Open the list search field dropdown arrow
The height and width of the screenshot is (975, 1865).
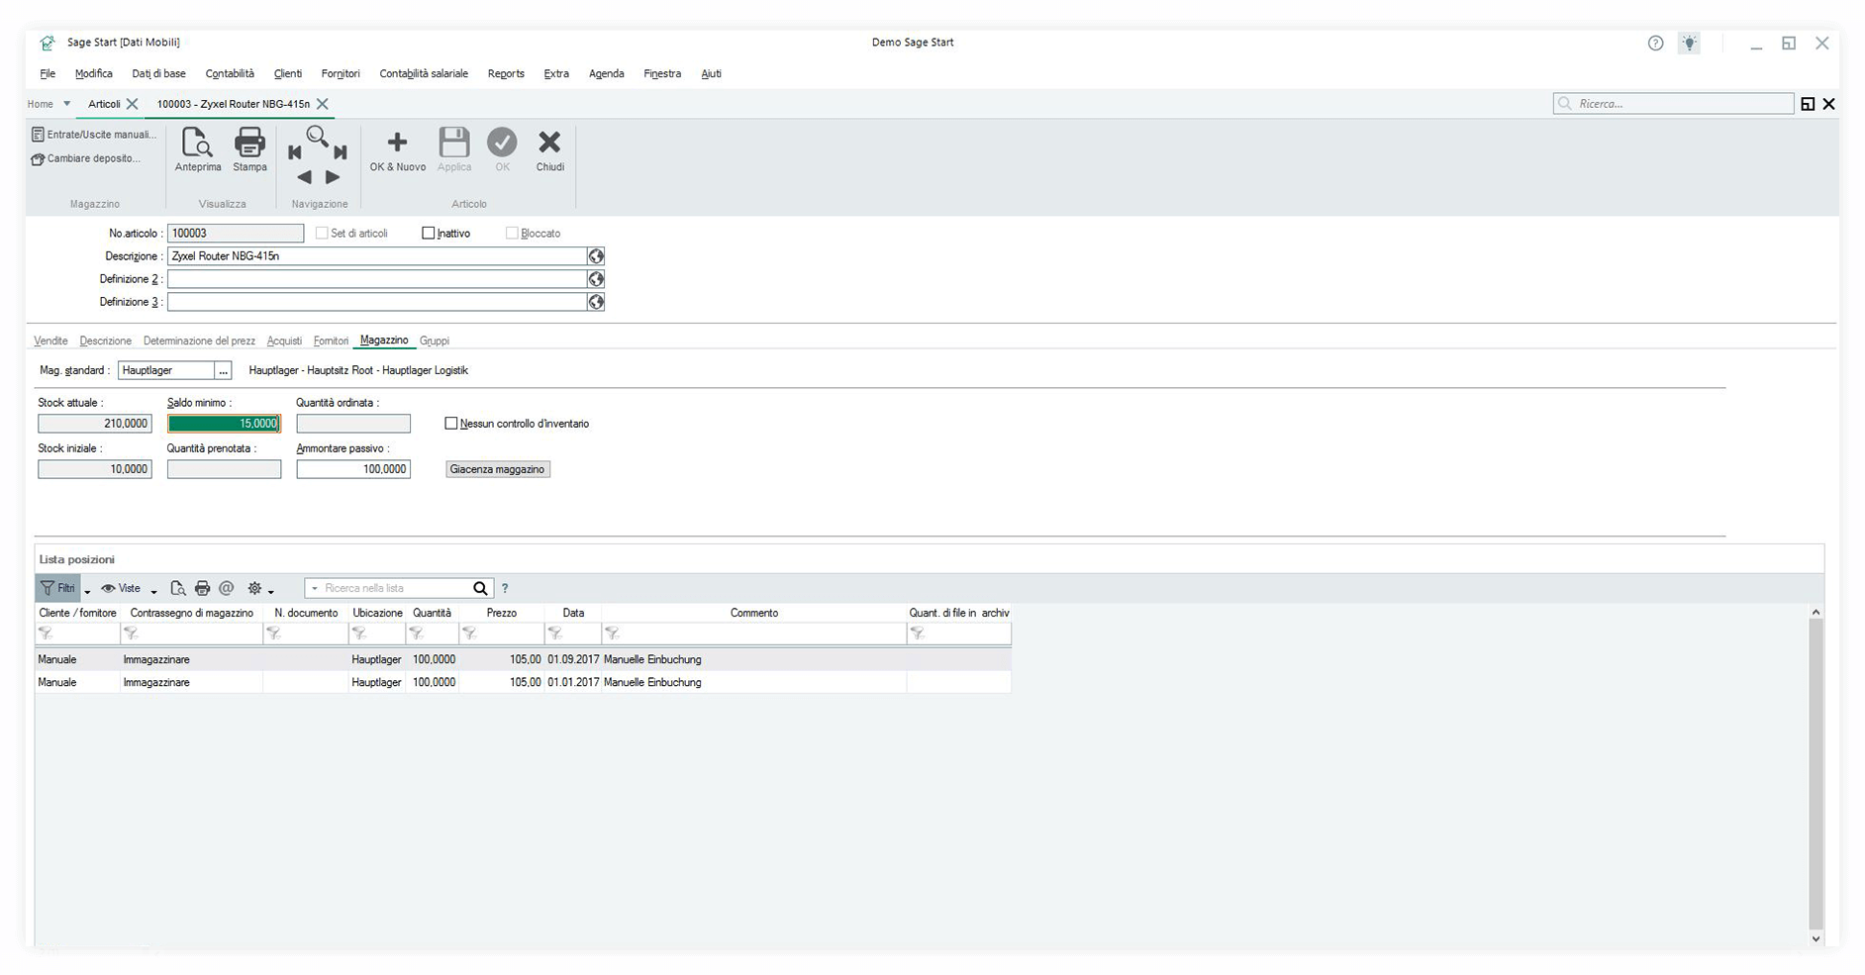[x=315, y=589]
